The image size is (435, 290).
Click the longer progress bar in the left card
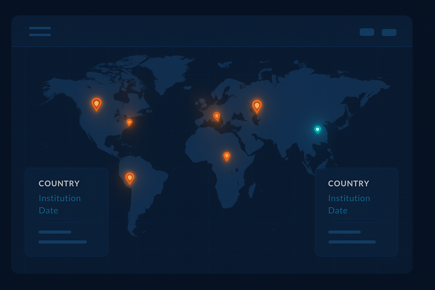(62, 242)
